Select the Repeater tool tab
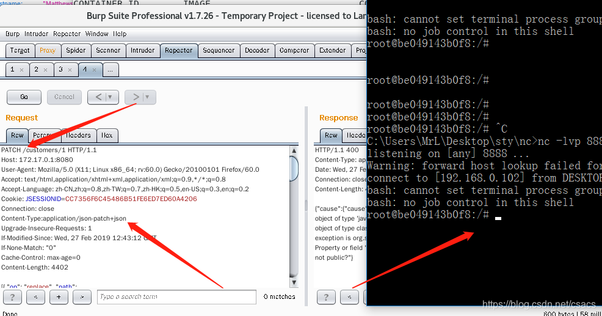This screenshot has height=316, width=602. [x=178, y=50]
